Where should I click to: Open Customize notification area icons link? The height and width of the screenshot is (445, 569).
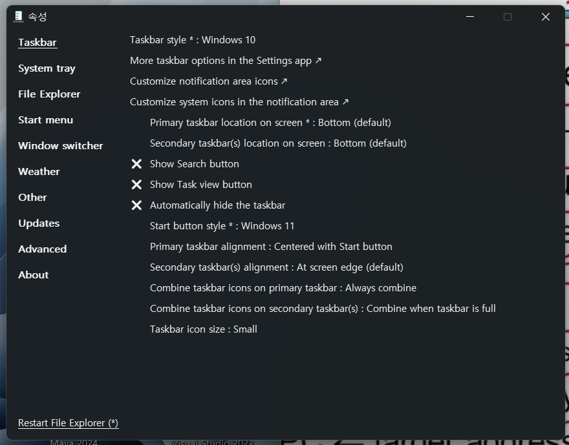(x=208, y=81)
